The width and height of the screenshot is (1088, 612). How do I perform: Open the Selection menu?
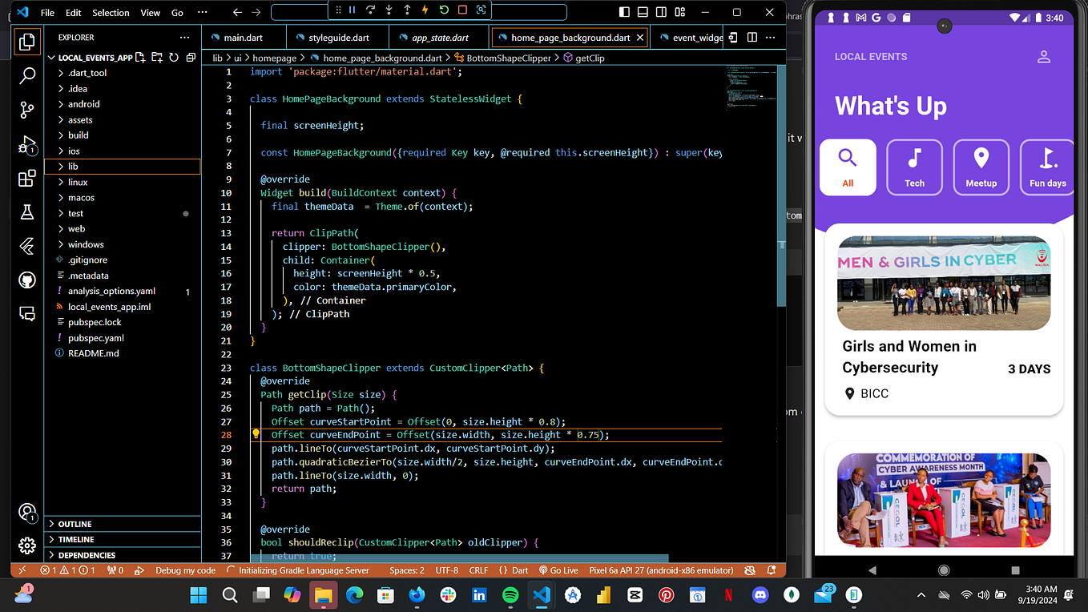pyautogui.click(x=111, y=12)
